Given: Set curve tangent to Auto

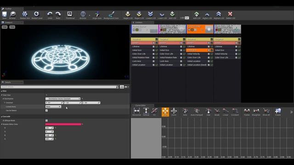Looking at the screenshot, I should (185, 112).
